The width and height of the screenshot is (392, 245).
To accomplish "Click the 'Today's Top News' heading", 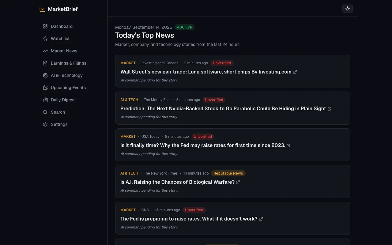I will 145,35.
